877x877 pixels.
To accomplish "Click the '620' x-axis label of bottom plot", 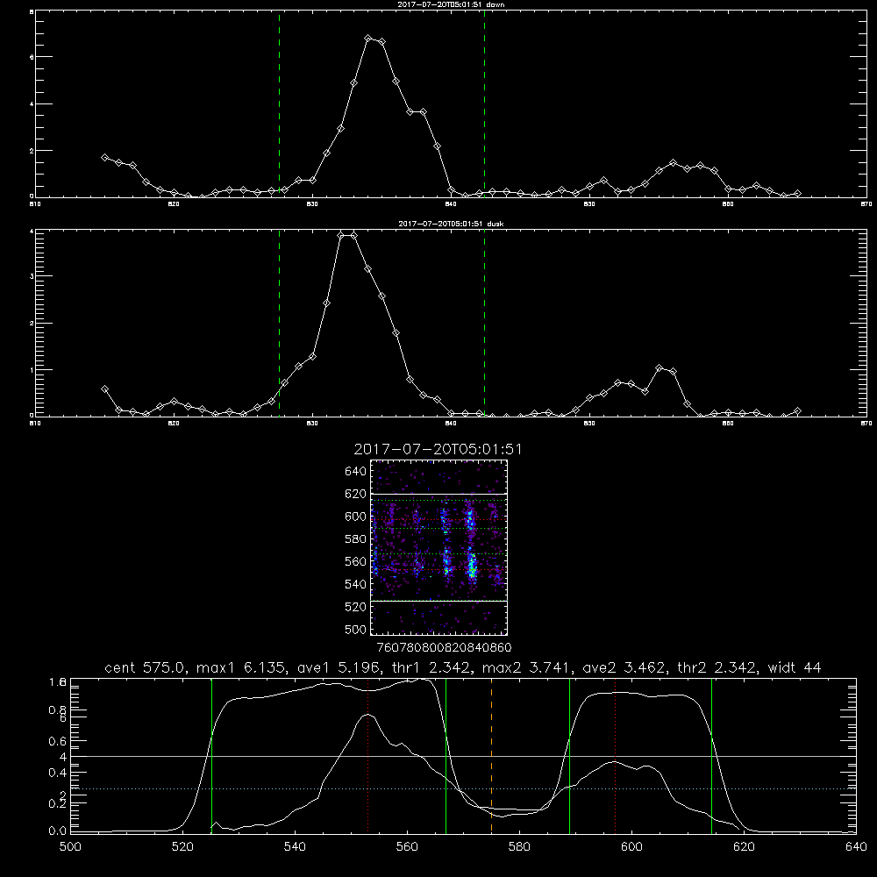I will point(744,847).
